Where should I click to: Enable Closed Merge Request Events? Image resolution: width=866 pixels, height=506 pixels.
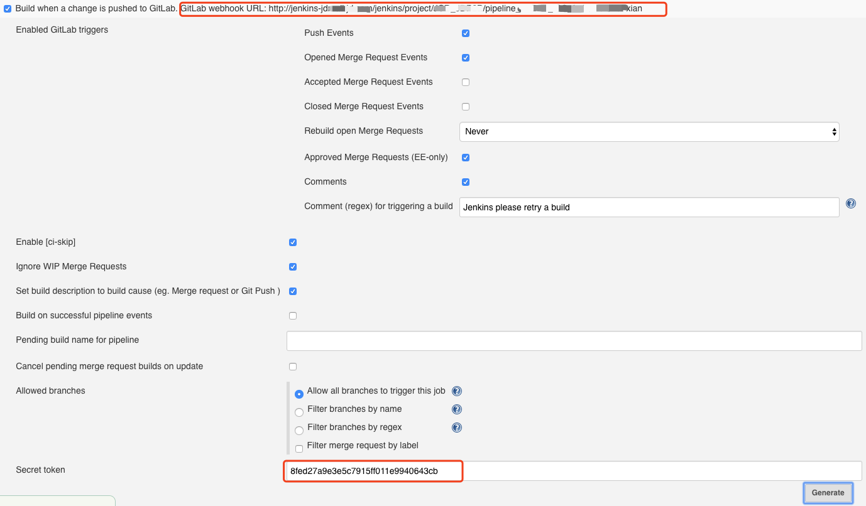(466, 107)
